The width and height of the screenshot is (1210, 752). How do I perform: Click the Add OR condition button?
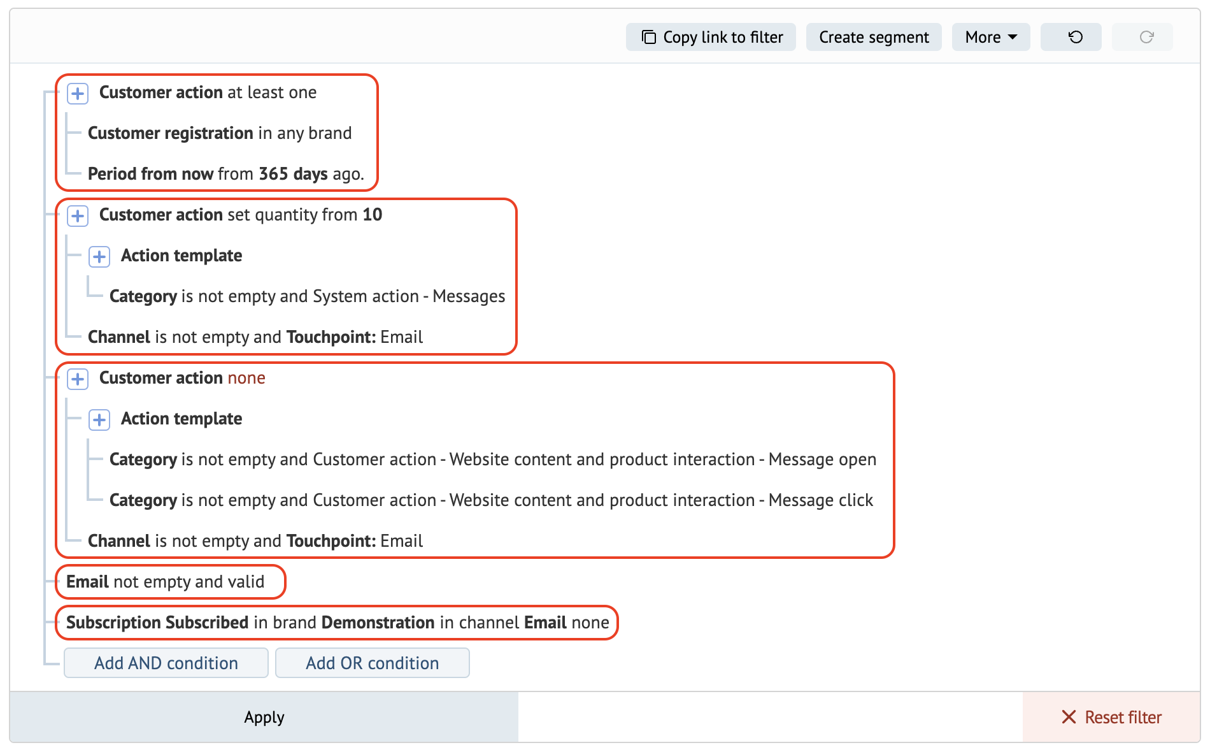tap(373, 663)
